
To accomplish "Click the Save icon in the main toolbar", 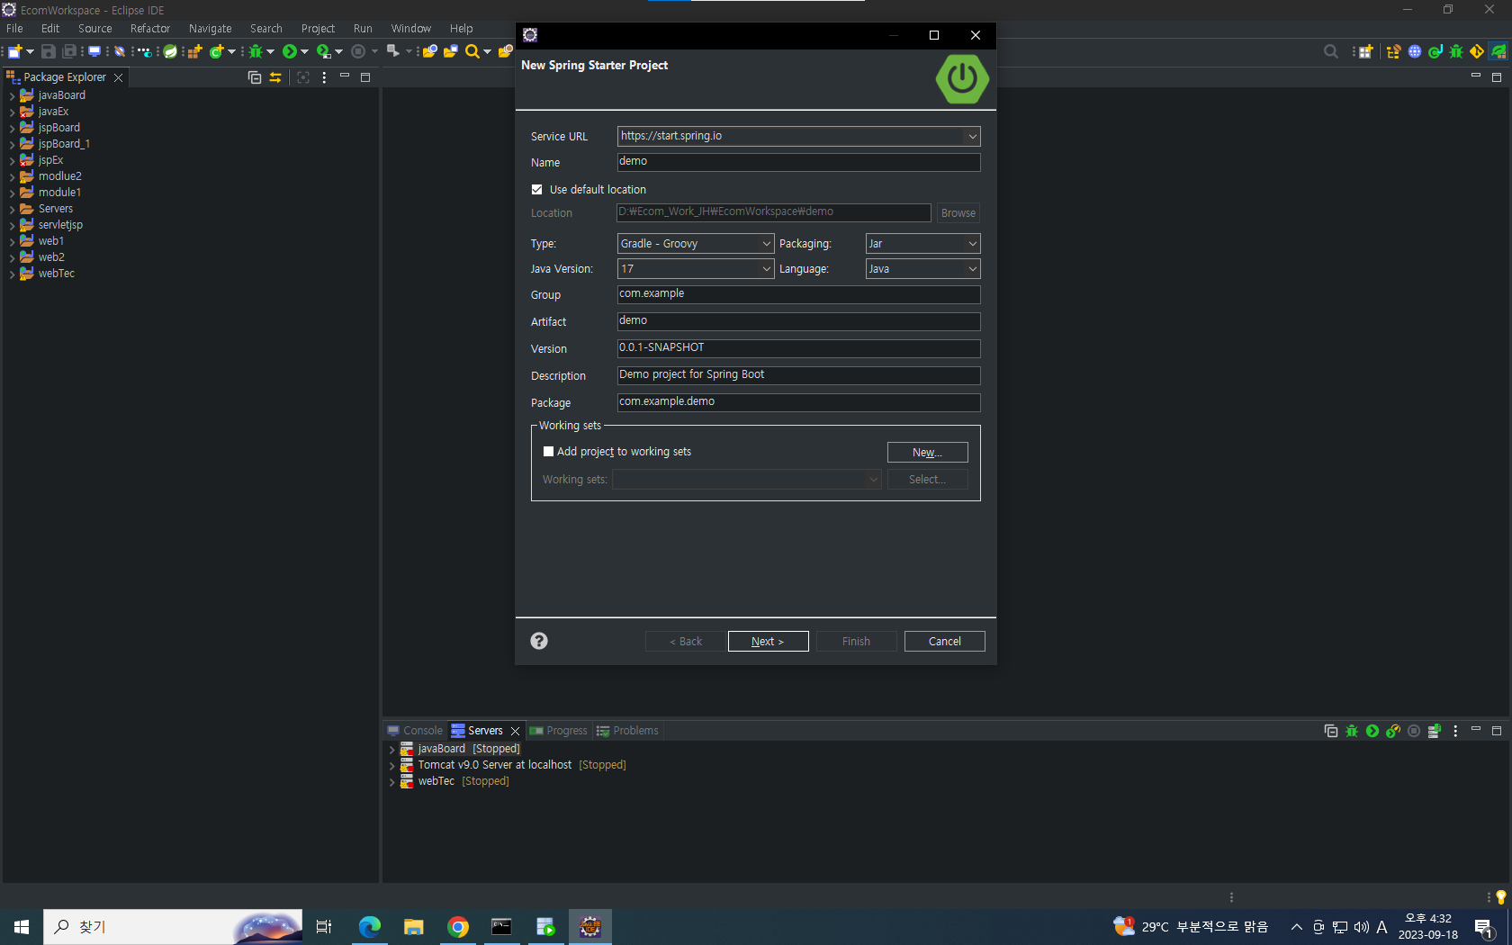I will [49, 51].
